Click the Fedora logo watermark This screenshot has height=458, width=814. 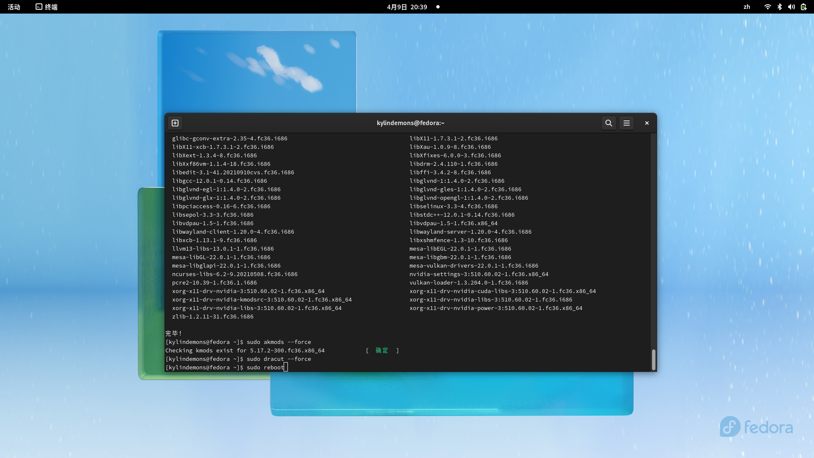(756, 427)
